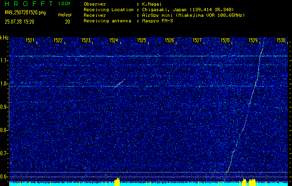
Task: Click the Receiver field label
Action: pyautogui.click(x=95, y=15)
